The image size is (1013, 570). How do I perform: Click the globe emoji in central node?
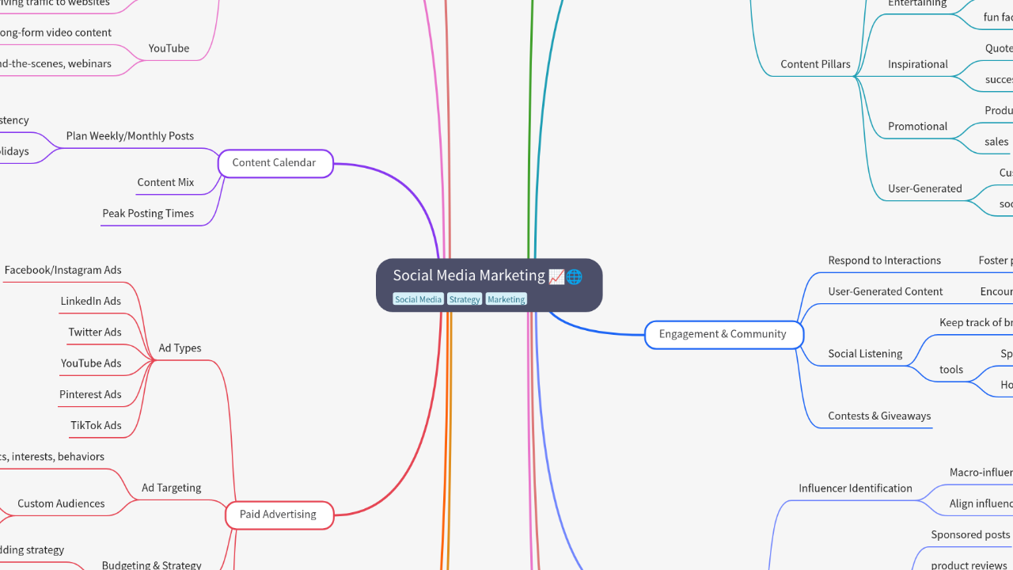coord(574,276)
